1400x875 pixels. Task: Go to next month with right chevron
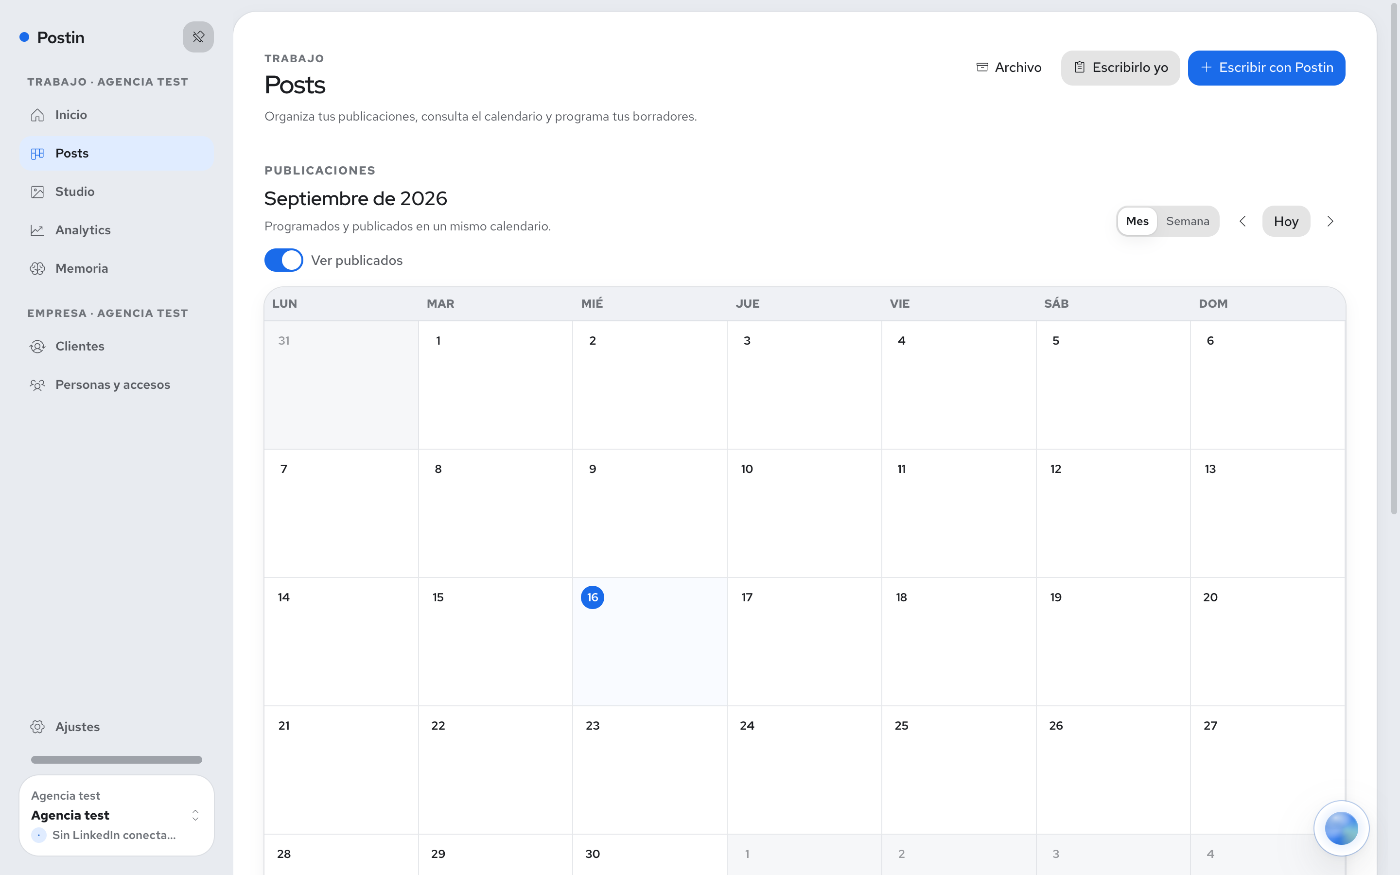[1330, 221]
